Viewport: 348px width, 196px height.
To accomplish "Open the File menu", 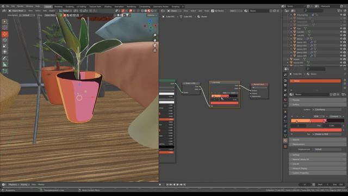I will (8, 7).
